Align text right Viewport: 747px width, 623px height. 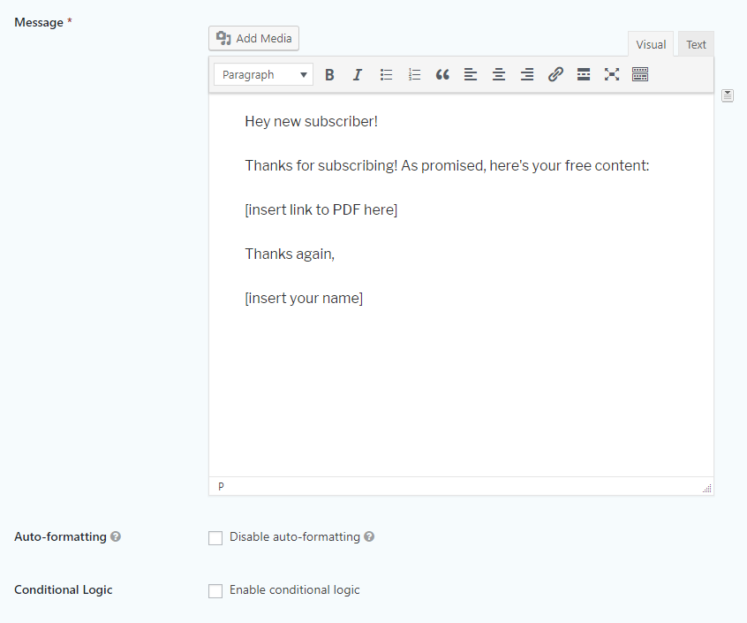click(x=527, y=75)
